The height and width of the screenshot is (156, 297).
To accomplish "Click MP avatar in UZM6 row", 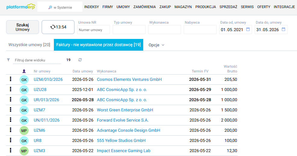I will (24, 131).
